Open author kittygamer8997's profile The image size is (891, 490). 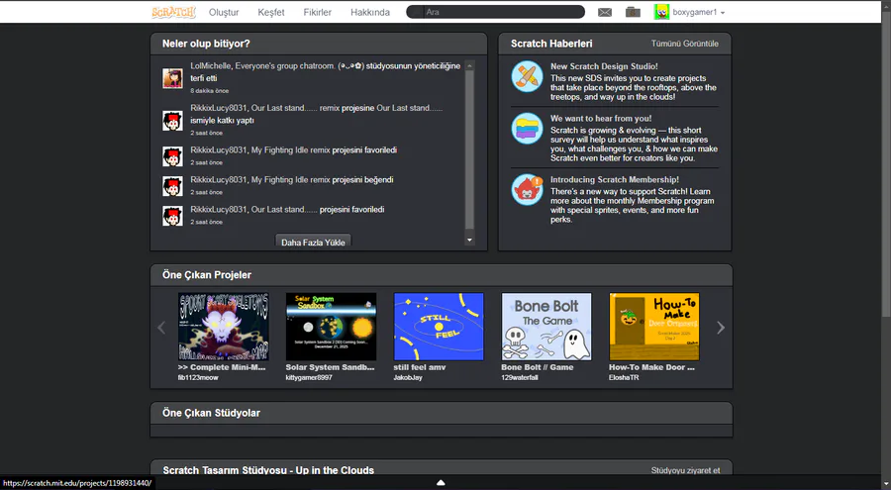(x=309, y=377)
